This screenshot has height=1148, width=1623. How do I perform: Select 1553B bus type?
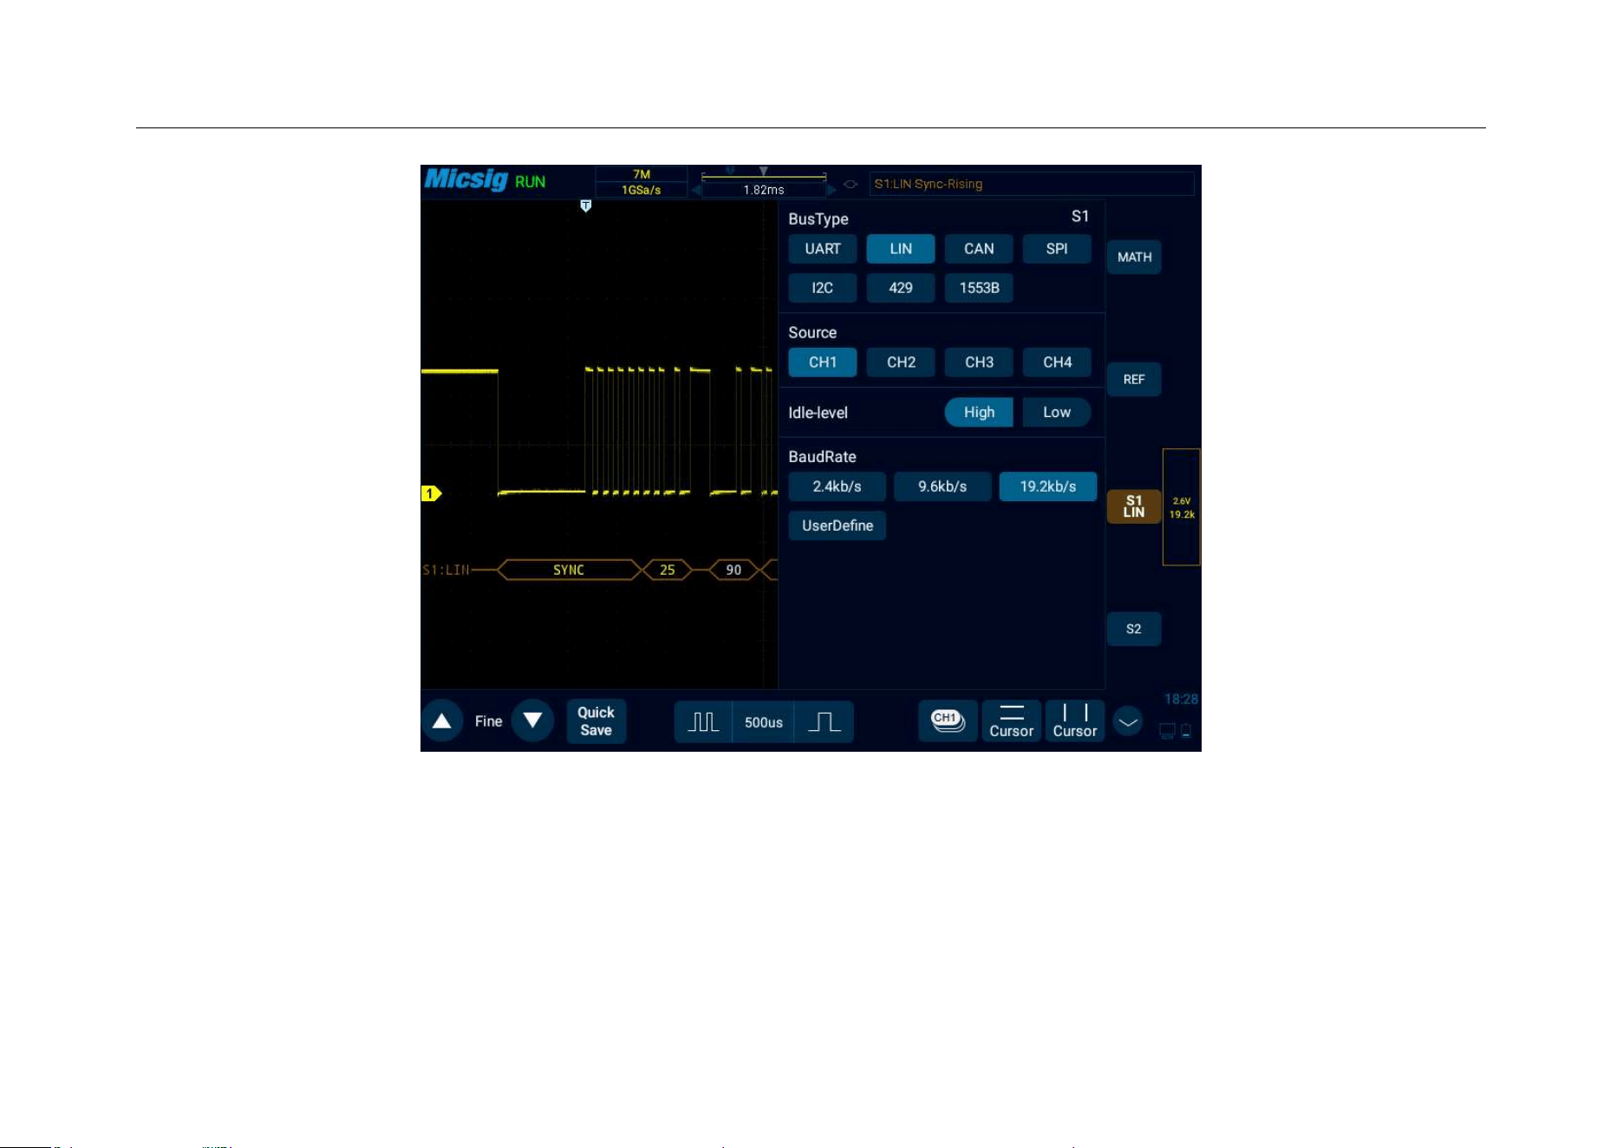click(x=979, y=288)
